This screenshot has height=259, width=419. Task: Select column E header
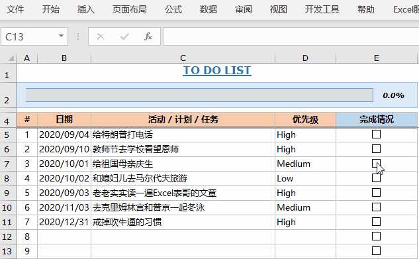tap(376, 58)
